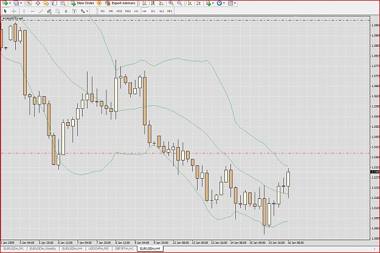Select the Fibonacci retracement tool
Image resolution: width=380 pixels, height=253 pixels.
coord(57,11)
